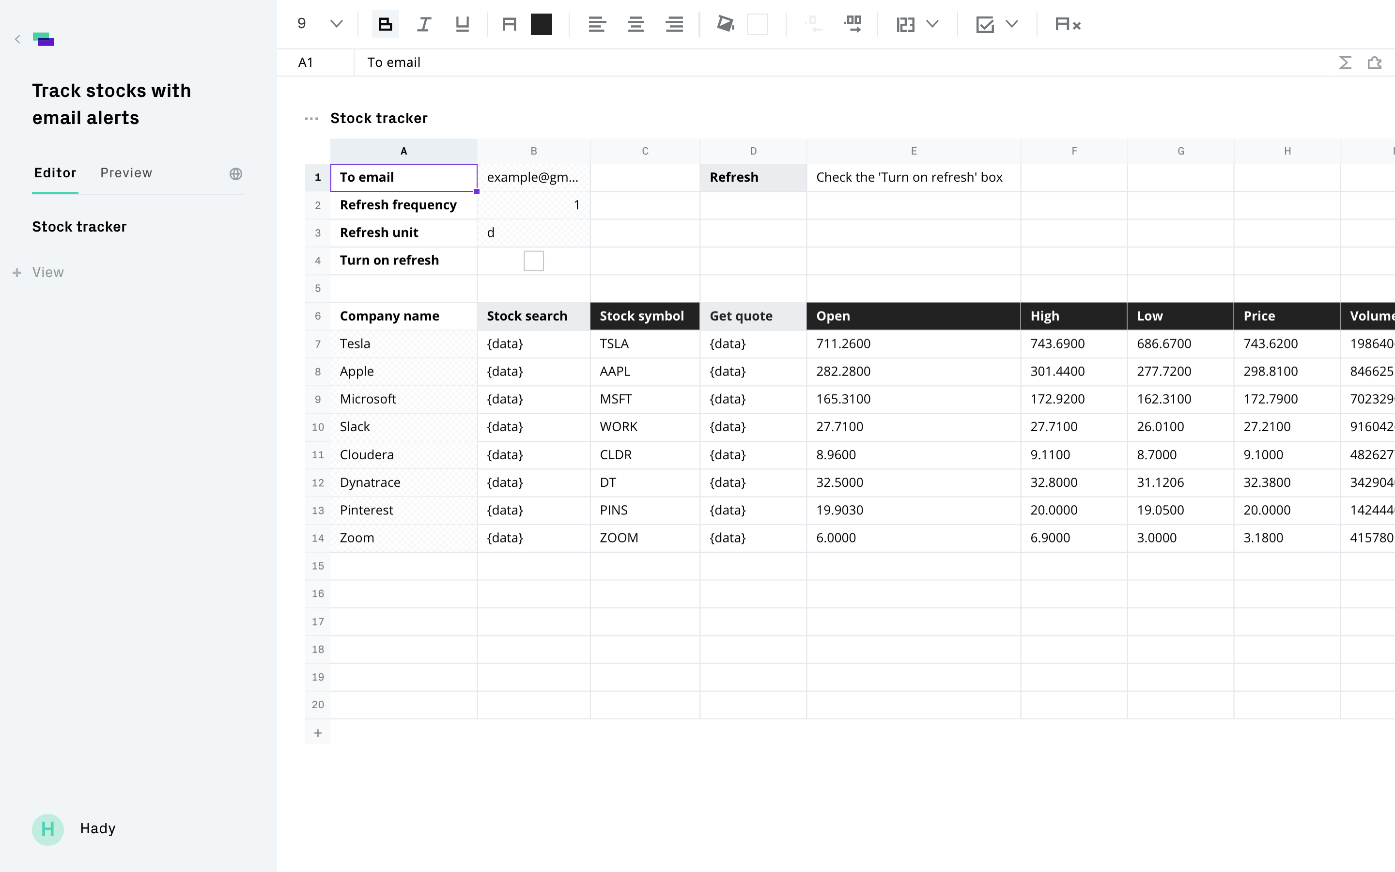1395x872 pixels.
Task: Toggle bold formatting
Action: [x=385, y=24]
